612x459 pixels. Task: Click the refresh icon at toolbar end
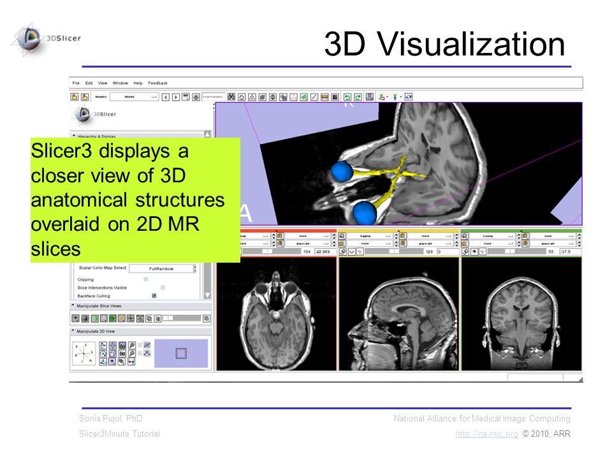point(408,97)
